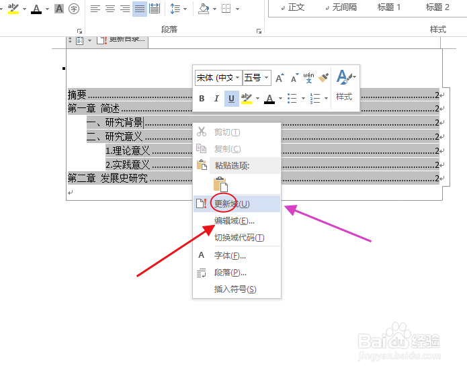Screen dimensions: 467x372
Task: Open the 样式 styles button in mini toolbar
Action: click(x=345, y=85)
